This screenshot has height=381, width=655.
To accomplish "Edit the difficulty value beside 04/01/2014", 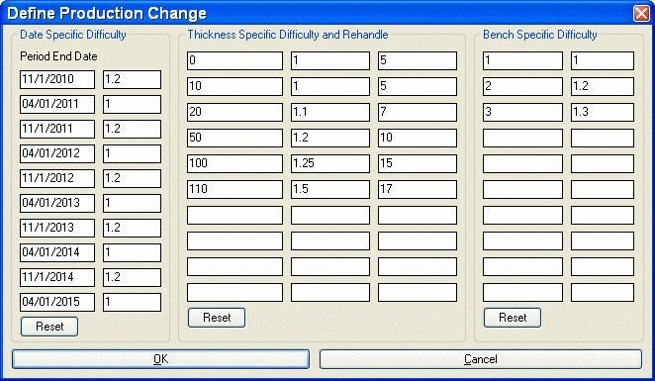I will click(x=132, y=252).
